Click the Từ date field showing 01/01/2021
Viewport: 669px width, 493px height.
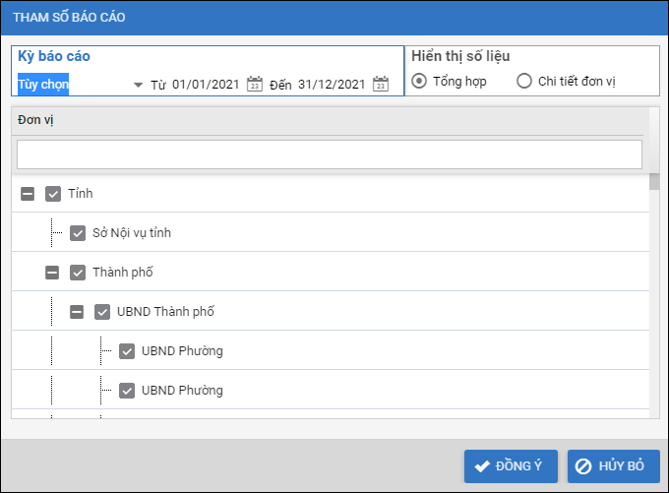pyautogui.click(x=206, y=85)
